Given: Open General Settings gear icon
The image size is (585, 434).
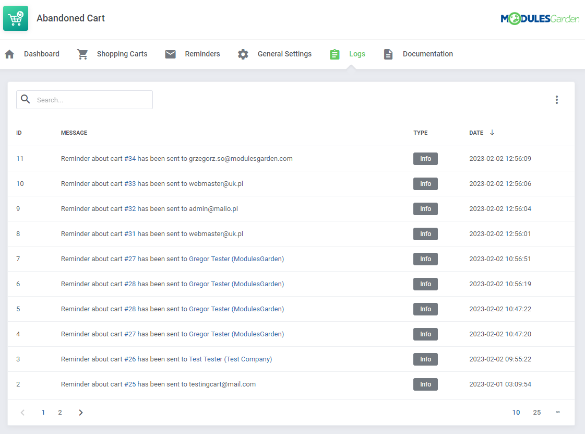Looking at the screenshot, I should tap(243, 54).
